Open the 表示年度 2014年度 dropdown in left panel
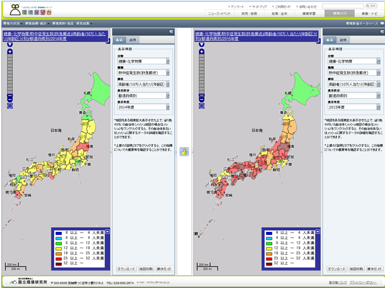Viewport: 385px width, 288px height. pyautogui.click(x=143, y=108)
